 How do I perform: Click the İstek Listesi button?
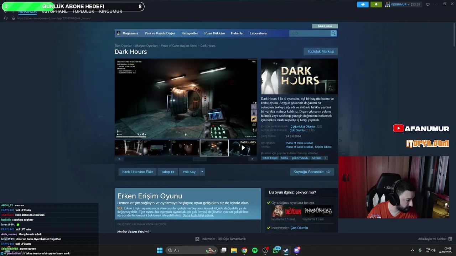click(x=325, y=26)
